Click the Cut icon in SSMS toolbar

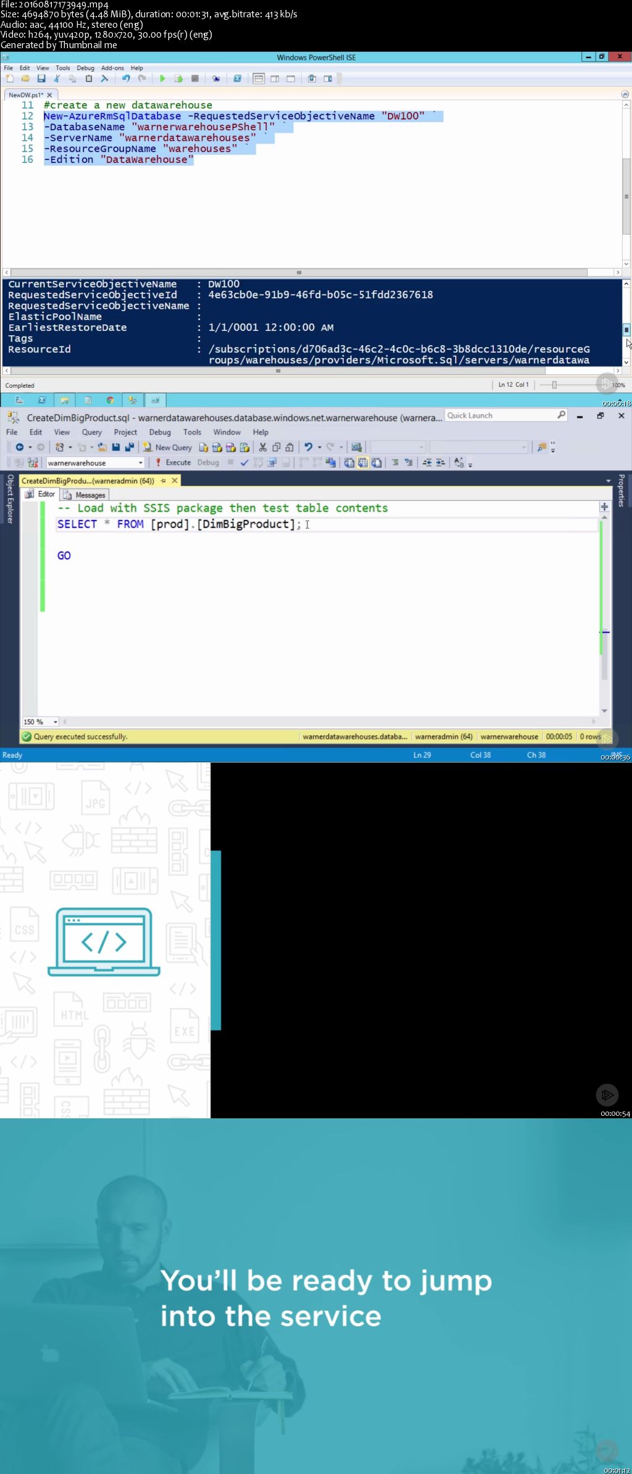[263, 447]
